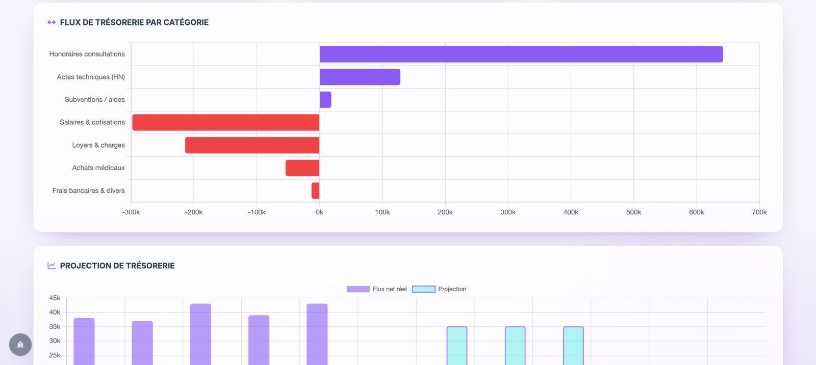Click the 700k axis tick label
This screenshot has width=816, height=365.
coord(759,212)
